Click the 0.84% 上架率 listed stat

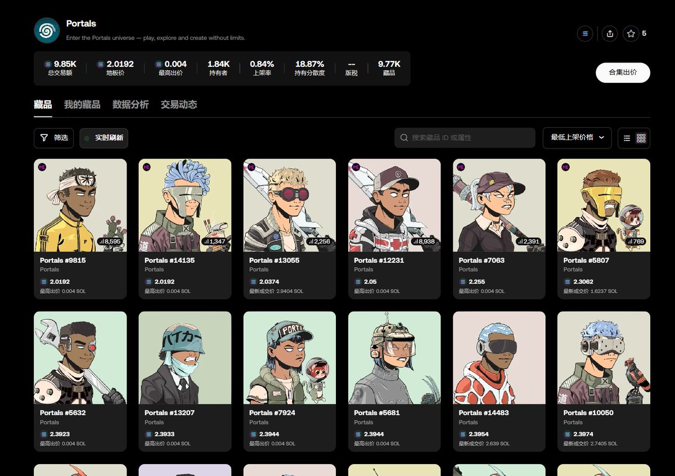(262, 68)
